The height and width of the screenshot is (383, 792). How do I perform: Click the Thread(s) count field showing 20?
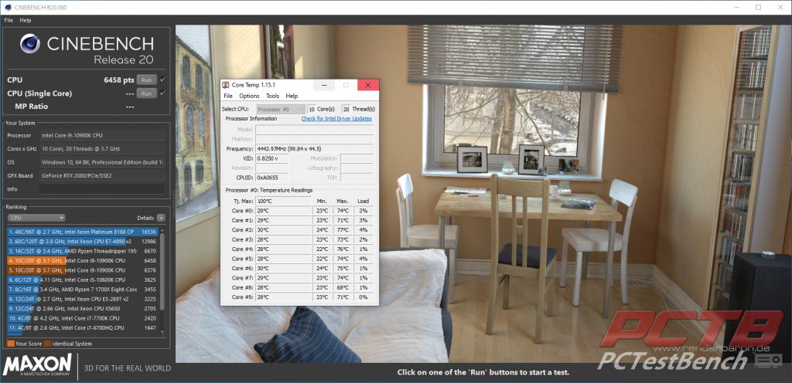click(346, 109)
